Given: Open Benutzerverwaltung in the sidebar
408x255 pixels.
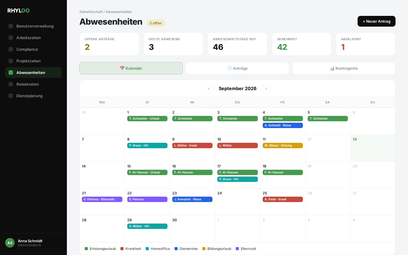Looking at the screenshot, I should point(33,26).
